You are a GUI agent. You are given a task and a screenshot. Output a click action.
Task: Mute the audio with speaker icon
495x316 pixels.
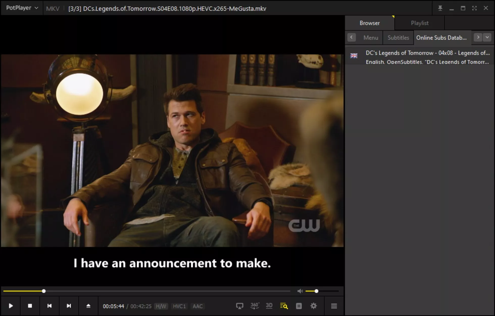click(300, 291)
